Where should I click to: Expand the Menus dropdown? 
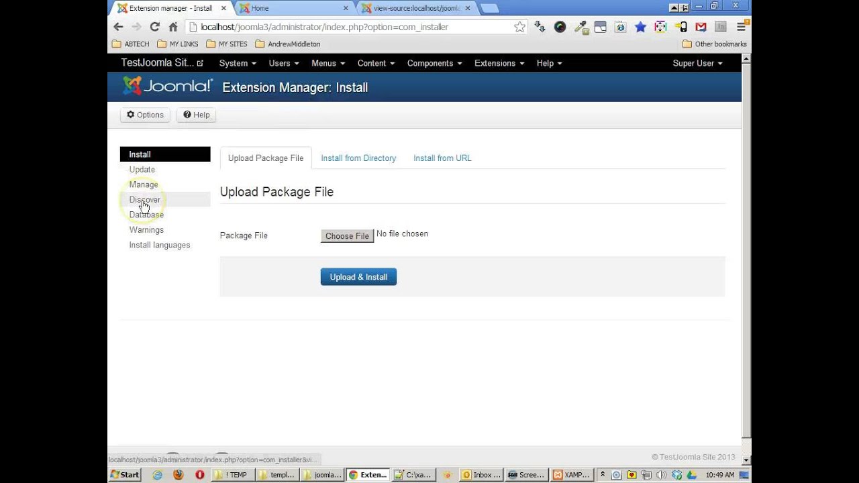328,63
